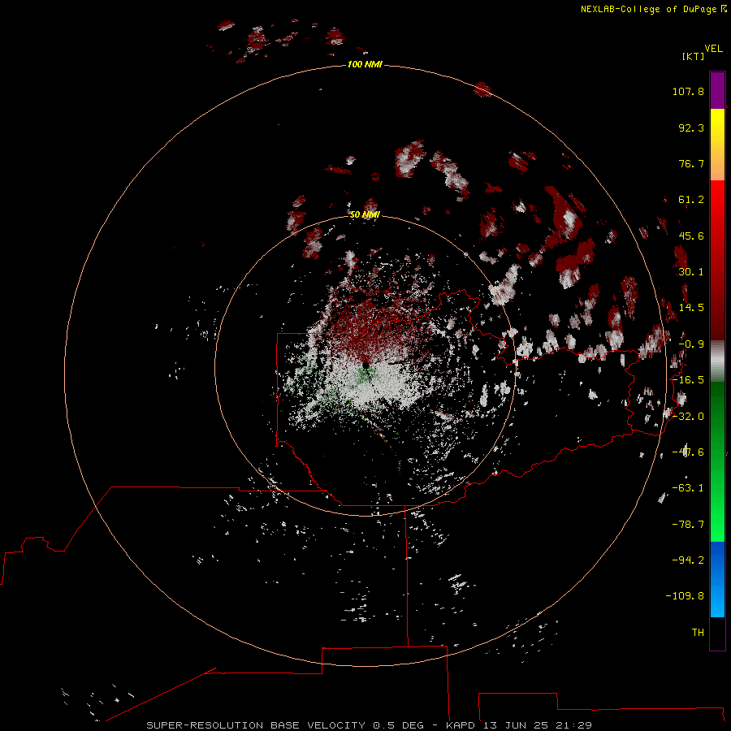Viewport: 731px width, 731px height.
Task: Click the 61.2 velocity scale value
Action: click(691, 200)
